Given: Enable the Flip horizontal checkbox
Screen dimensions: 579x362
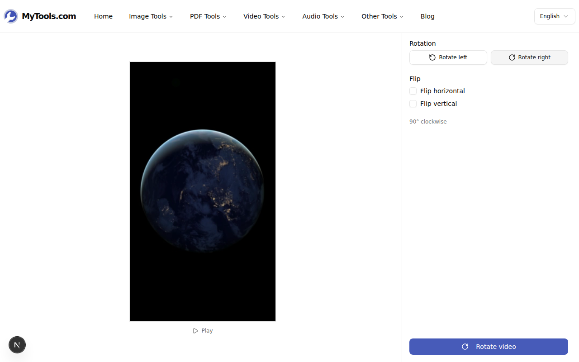Looking at the screenshot, I should (413, 91).
